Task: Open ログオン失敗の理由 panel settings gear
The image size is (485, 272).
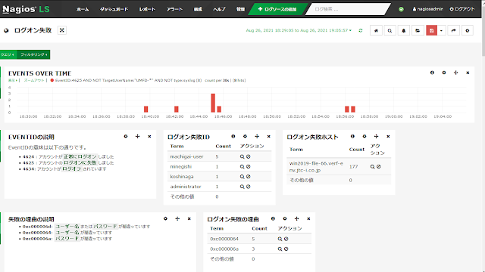Action: [x=285, y=218]
